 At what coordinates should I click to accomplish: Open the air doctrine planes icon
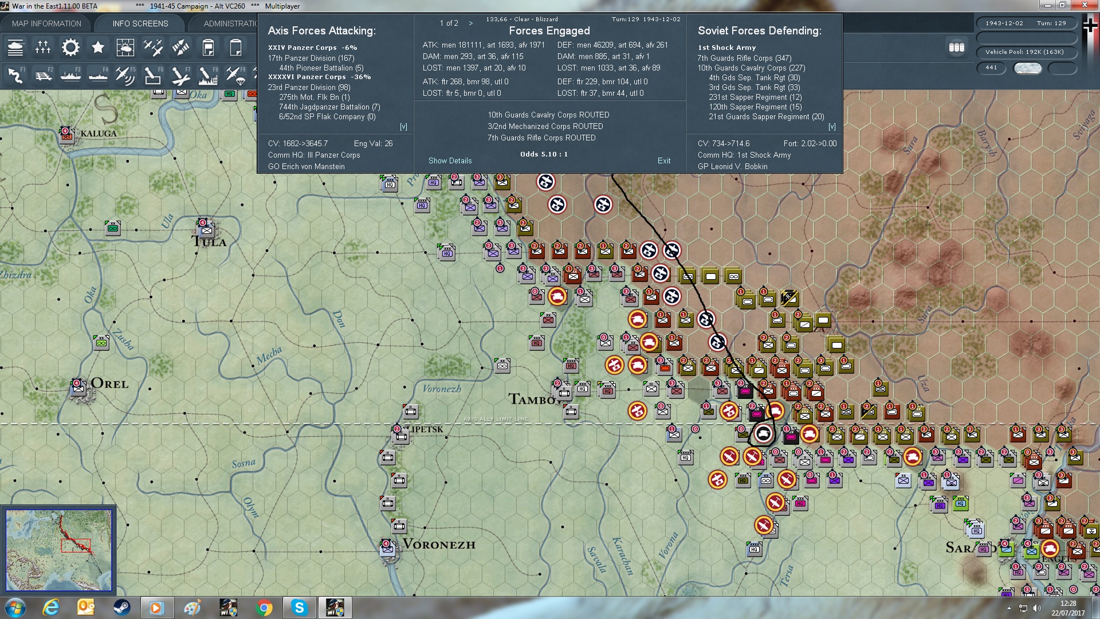[x=153, y=48]
